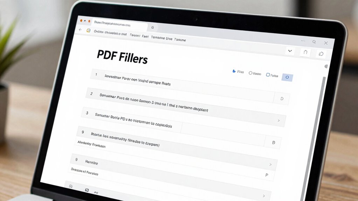Click the arch-shaped icon button in the page header
358x201 pixels.
click(x=305, y=52)
